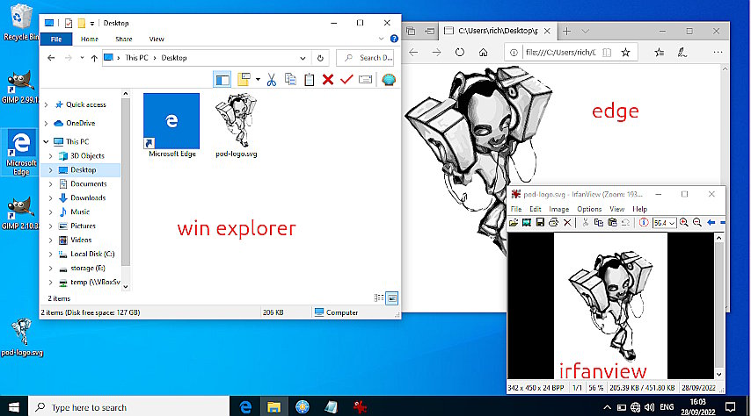
Task: Click the Edge set tabs aside icon
Action: point(430,31)
